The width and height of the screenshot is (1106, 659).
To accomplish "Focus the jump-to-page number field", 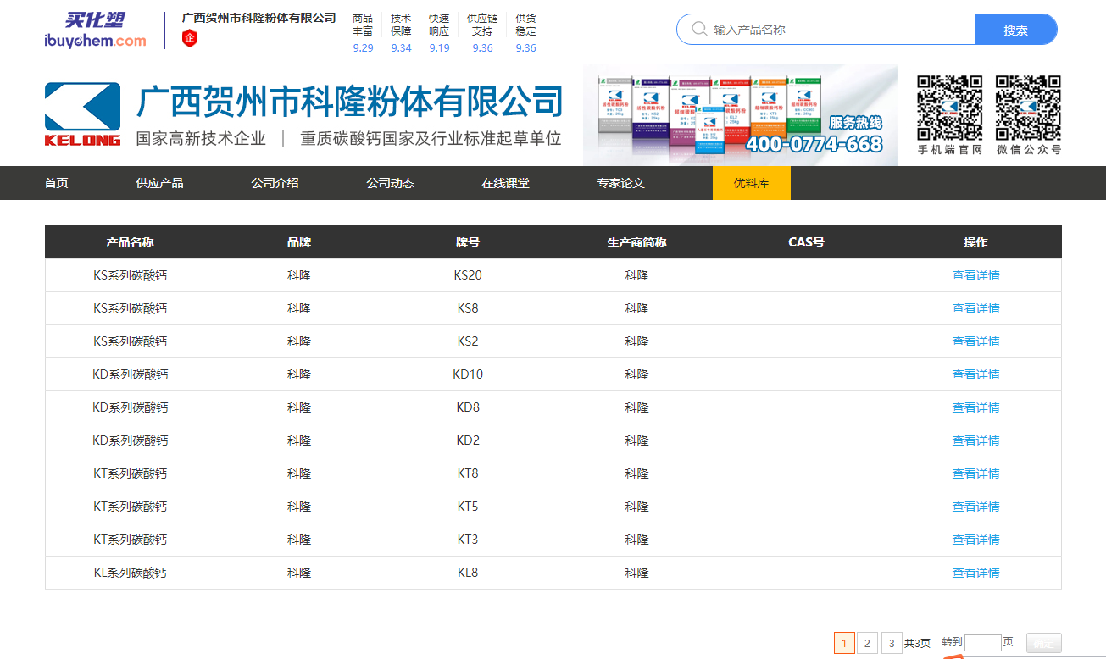I will (x=983, y=643).
